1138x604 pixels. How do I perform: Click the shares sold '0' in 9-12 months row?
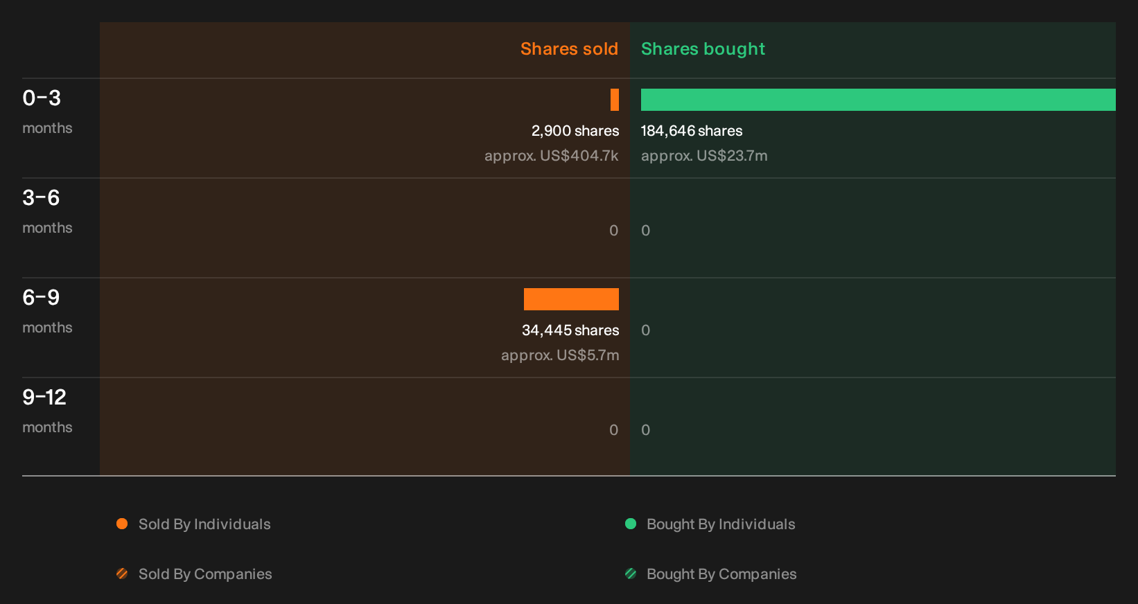pos(613,430)
